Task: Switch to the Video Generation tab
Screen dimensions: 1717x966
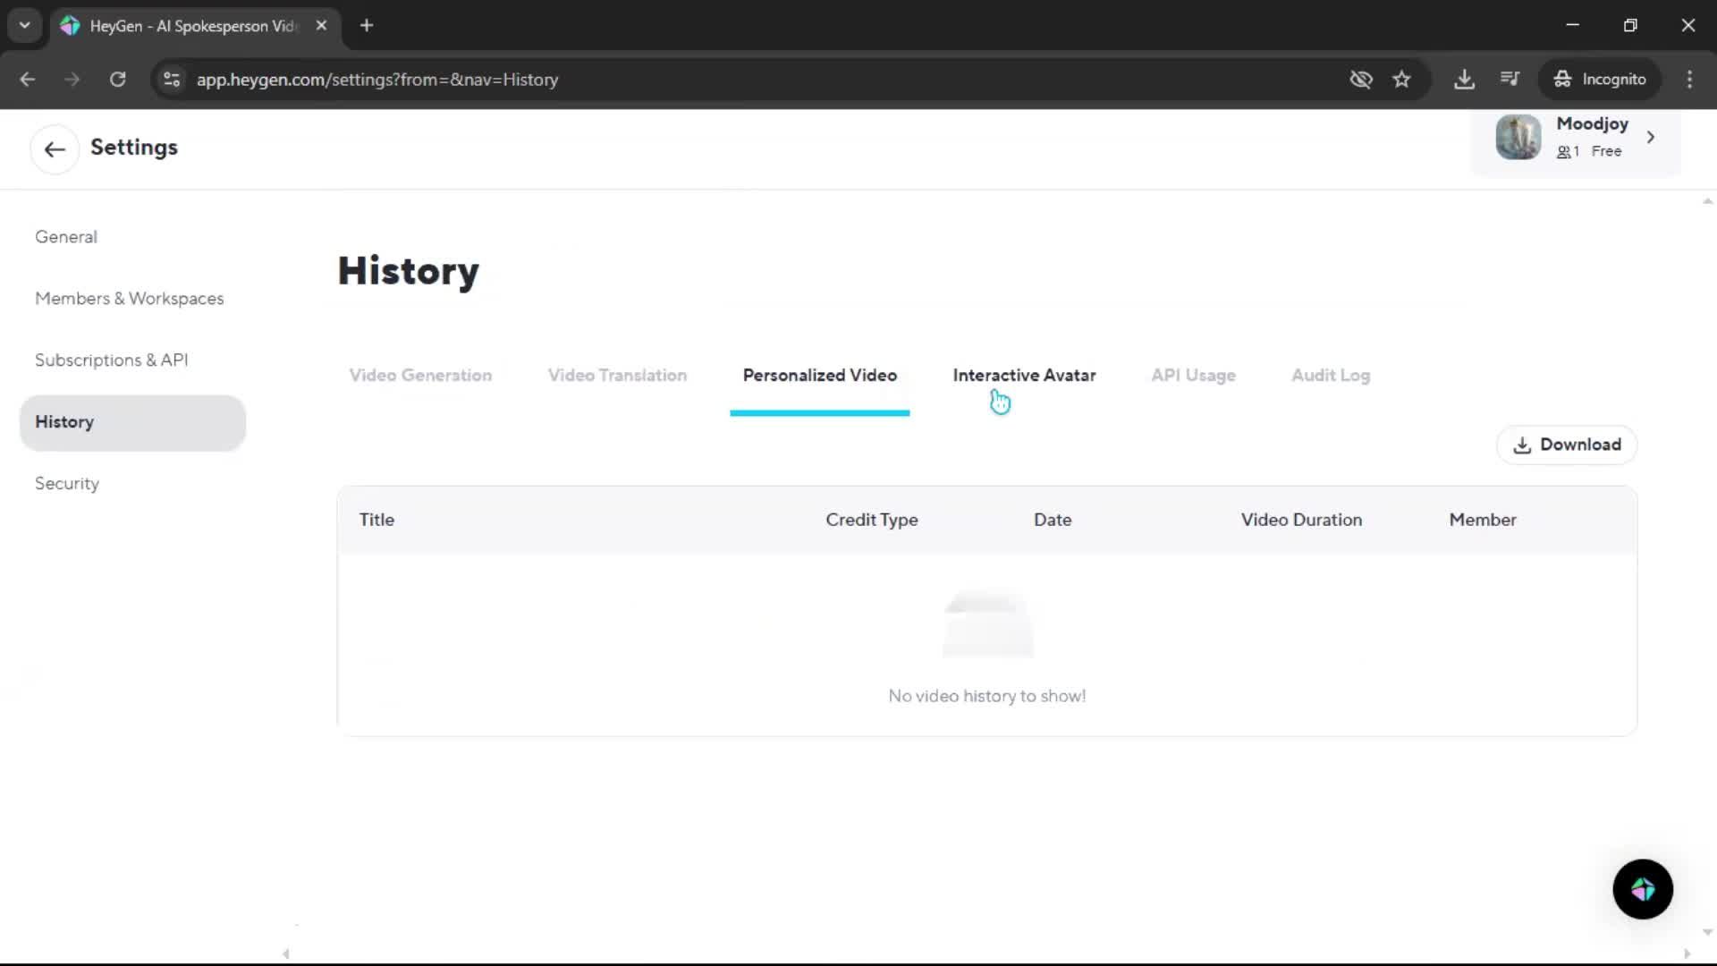Action: pyautogui.click(x=420, y=376)
